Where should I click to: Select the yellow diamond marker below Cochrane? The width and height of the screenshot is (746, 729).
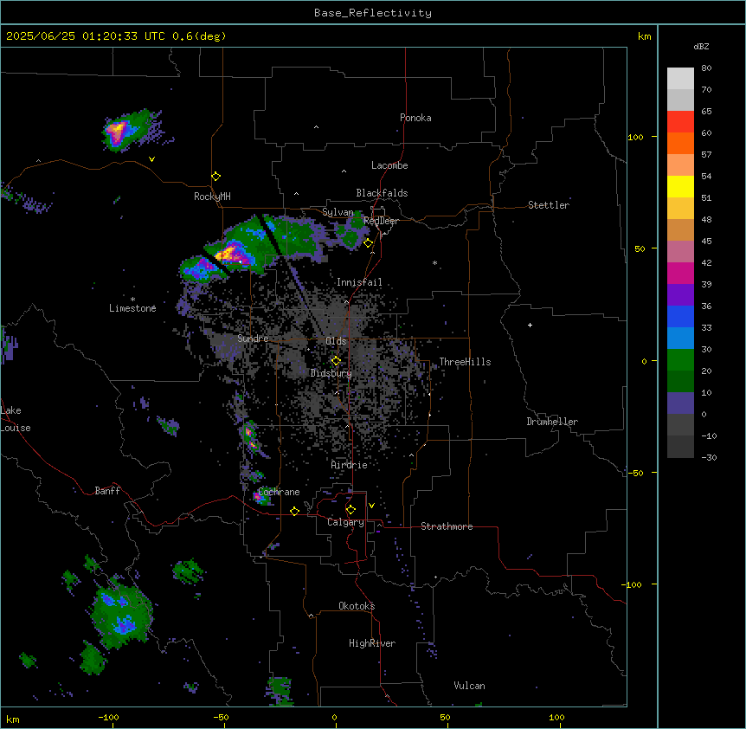pos(294,511)
